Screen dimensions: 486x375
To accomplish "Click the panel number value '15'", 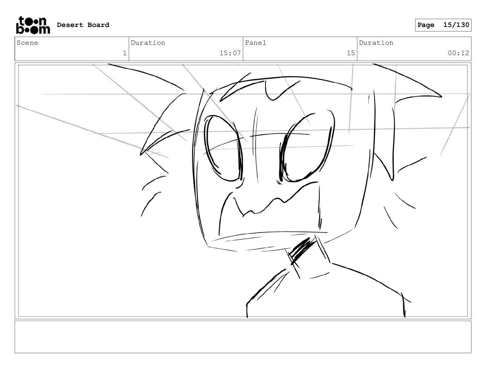I will tap(351, 53).
